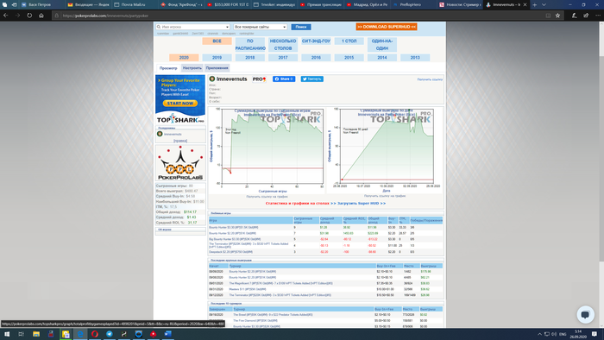Screen dimensions: 604x340
Task: Click the Add notes pen icon
Action: pos(574,16)
